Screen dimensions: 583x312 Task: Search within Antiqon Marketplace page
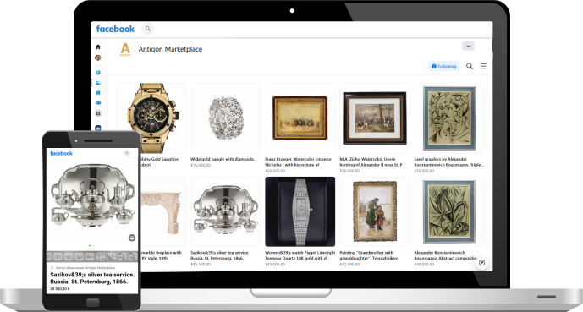470,66
